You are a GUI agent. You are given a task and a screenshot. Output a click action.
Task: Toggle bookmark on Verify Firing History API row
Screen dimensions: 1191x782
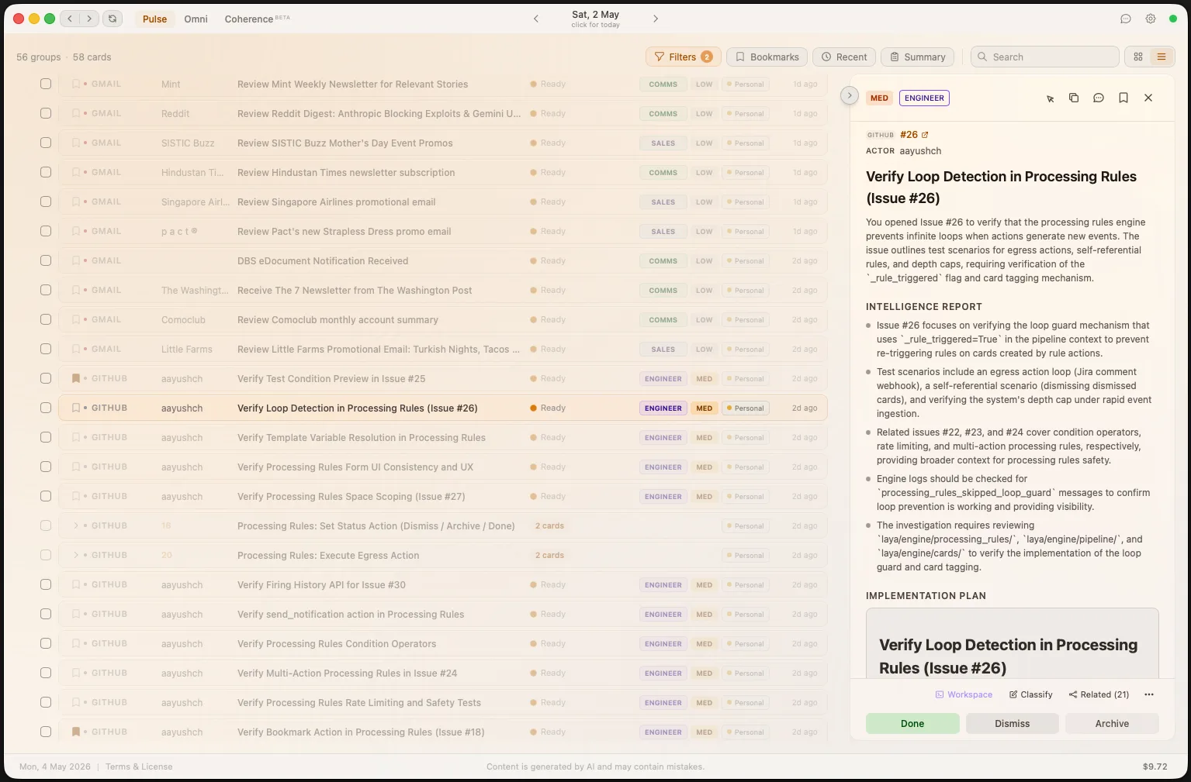(75, 584)
